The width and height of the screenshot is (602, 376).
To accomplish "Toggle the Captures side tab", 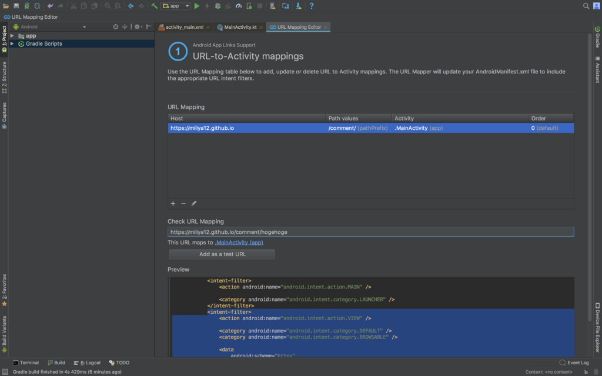I will (4, 116).
